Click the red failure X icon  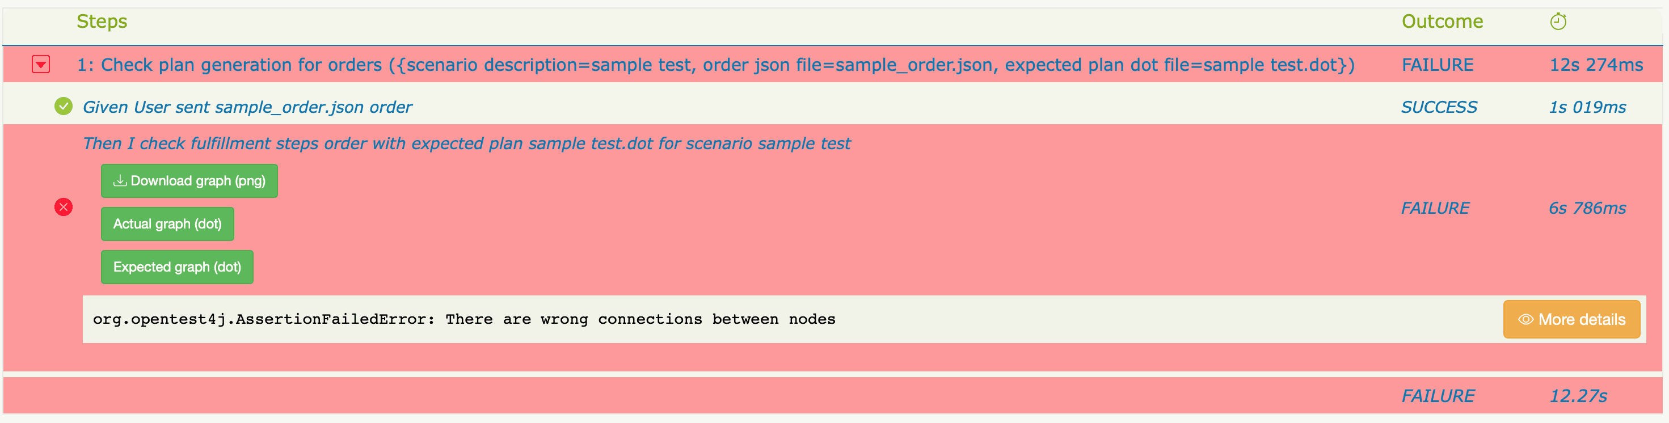[64, 208]
